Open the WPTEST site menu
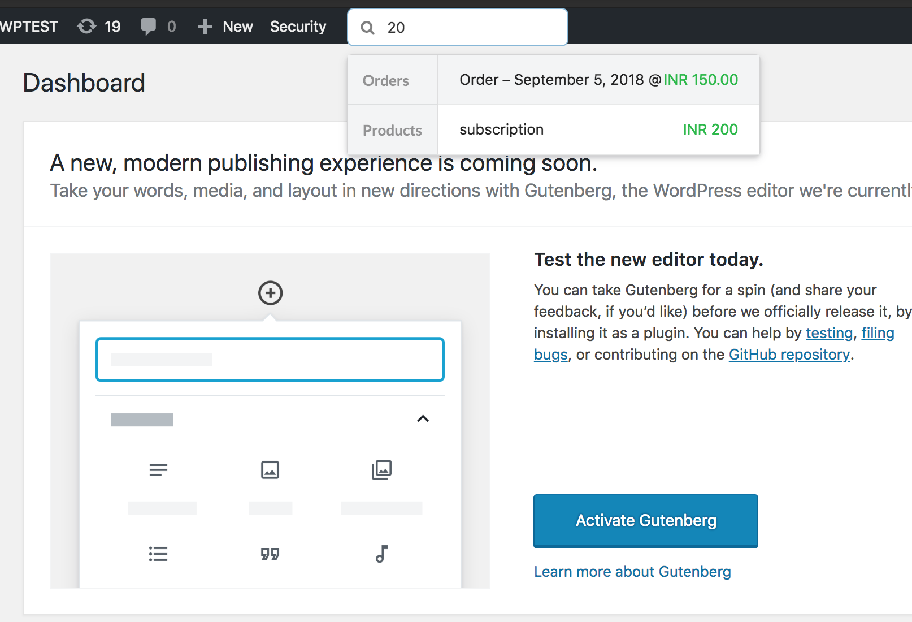The image size is (912, 622). pyautogui.click(x=29, y=27)
